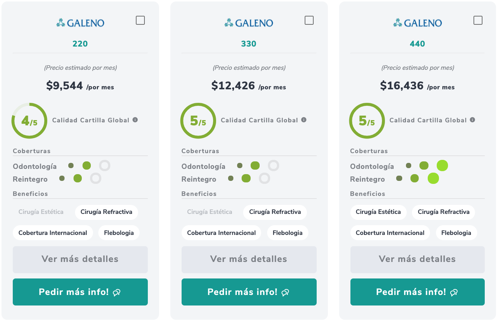This screenshot has width=499, height=322.
Task: Show Ver más detalles for plan 440
Action: point(418,259)
